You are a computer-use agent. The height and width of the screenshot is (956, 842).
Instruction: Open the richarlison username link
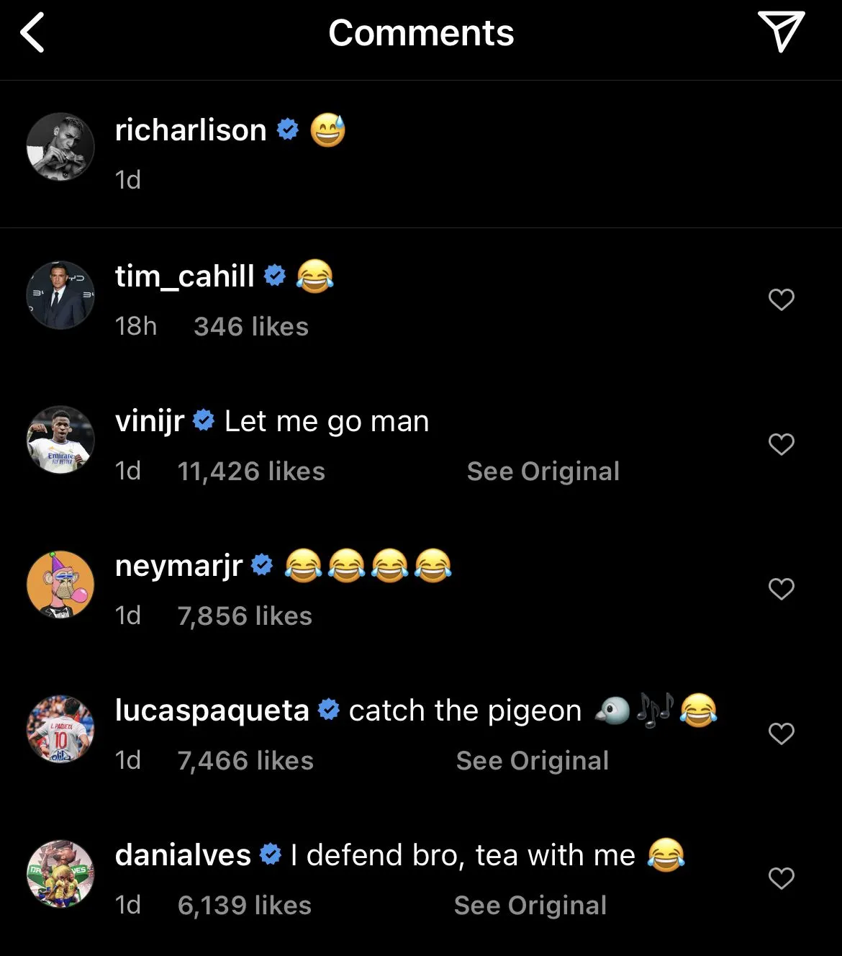click(191, 130)
